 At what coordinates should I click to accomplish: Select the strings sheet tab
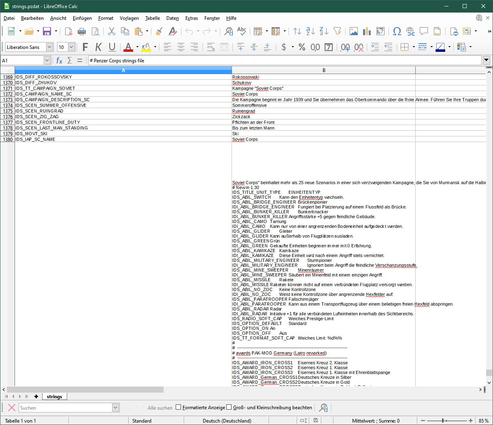coord(54,397)
